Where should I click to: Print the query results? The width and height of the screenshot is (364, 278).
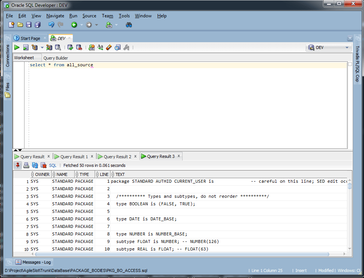click(x=26, y=165)
